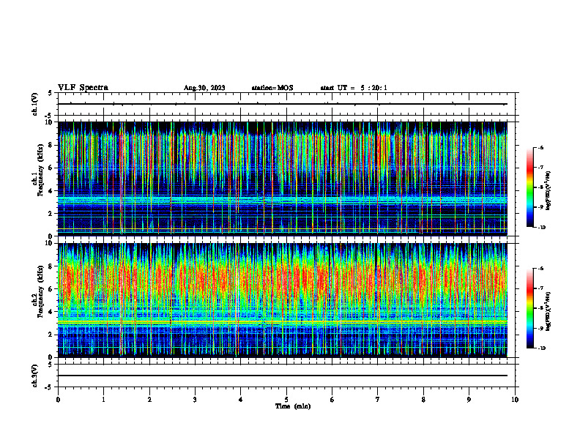
Task: Click time axis tick label "7"
Action: point(378,400)
